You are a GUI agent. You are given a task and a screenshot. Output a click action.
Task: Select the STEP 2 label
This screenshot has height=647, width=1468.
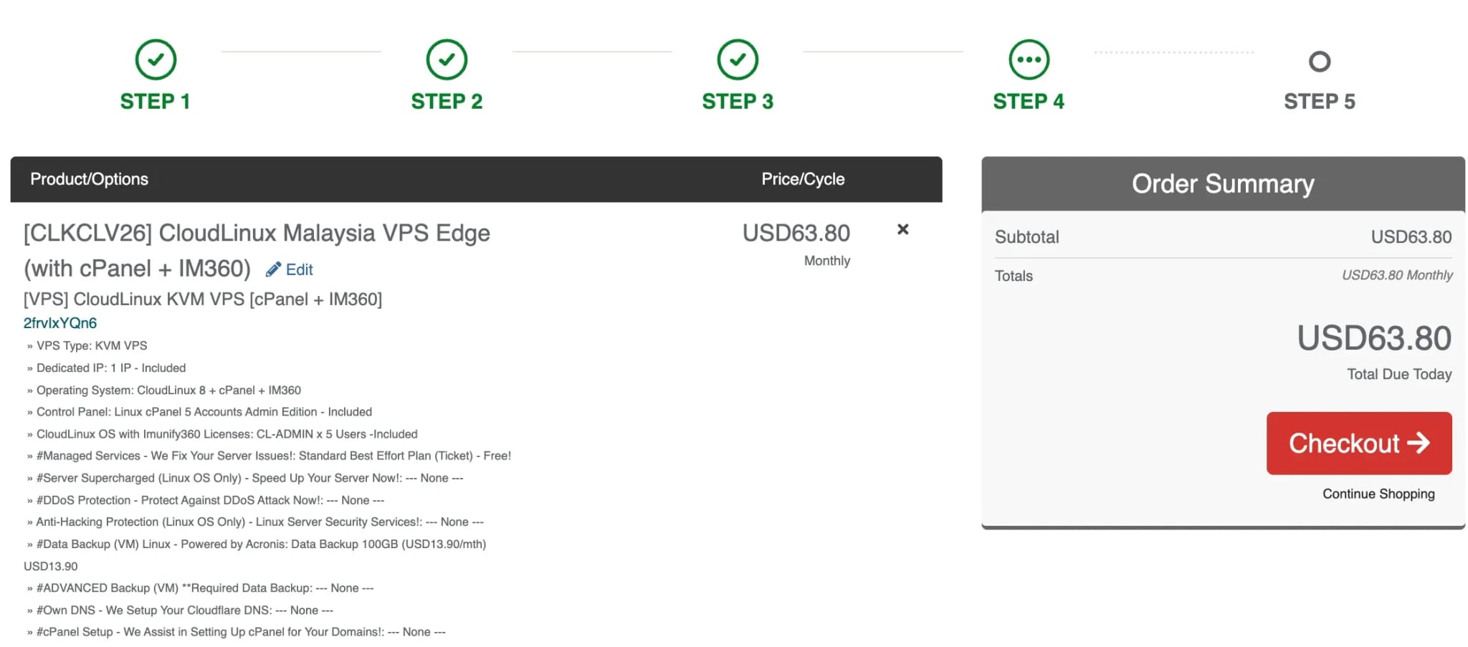[447, 102]
